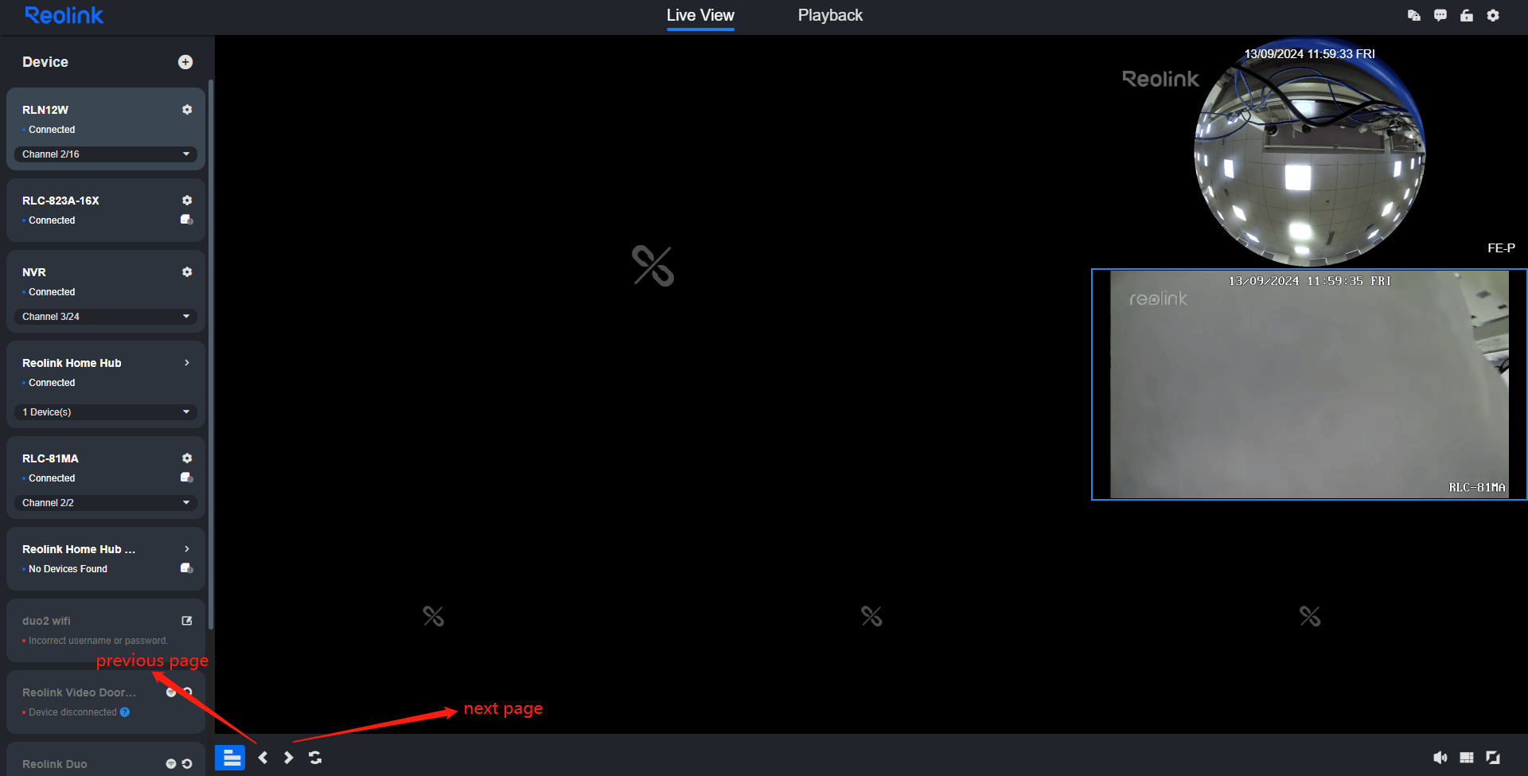Select the fisheye FE-P camera feed
Screen dimensions: 1528x776
[x=1309, y=151]
